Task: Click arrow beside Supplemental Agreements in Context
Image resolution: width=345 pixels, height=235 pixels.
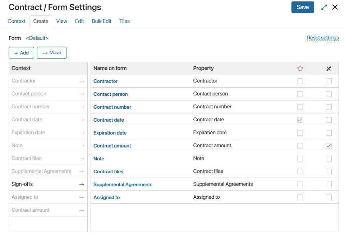Action: coord(82,171)
